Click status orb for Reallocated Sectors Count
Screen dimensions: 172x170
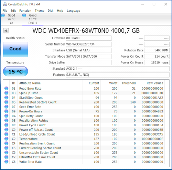(x=7, y=102)
